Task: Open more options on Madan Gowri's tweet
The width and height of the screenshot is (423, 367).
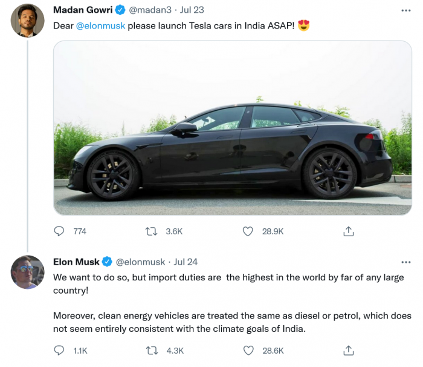Action: click(406, 10)
